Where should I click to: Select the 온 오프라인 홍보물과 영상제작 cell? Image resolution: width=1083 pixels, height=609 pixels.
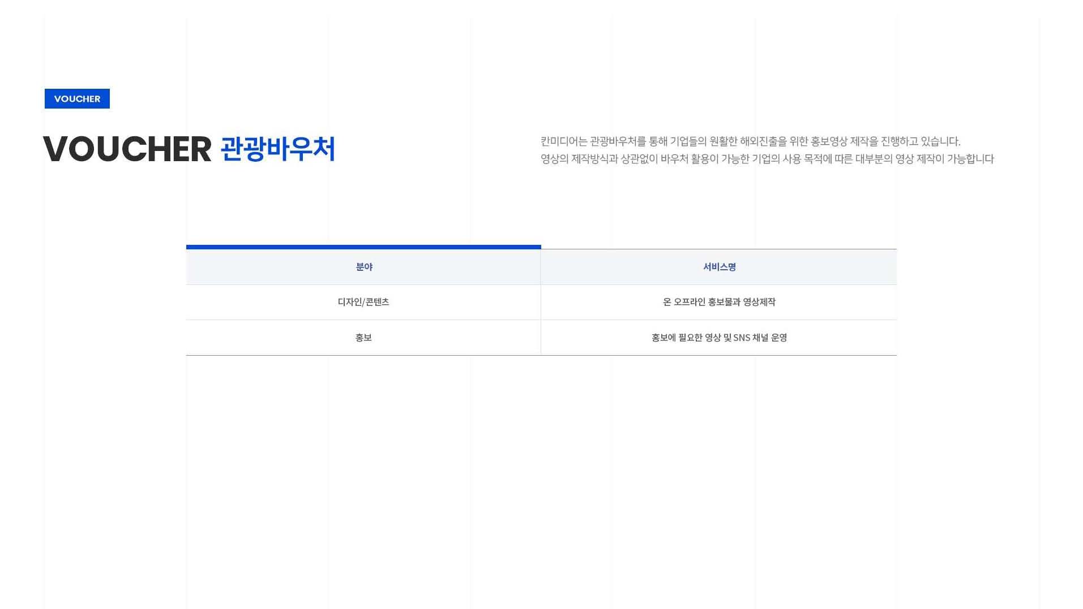pos(718,302)
